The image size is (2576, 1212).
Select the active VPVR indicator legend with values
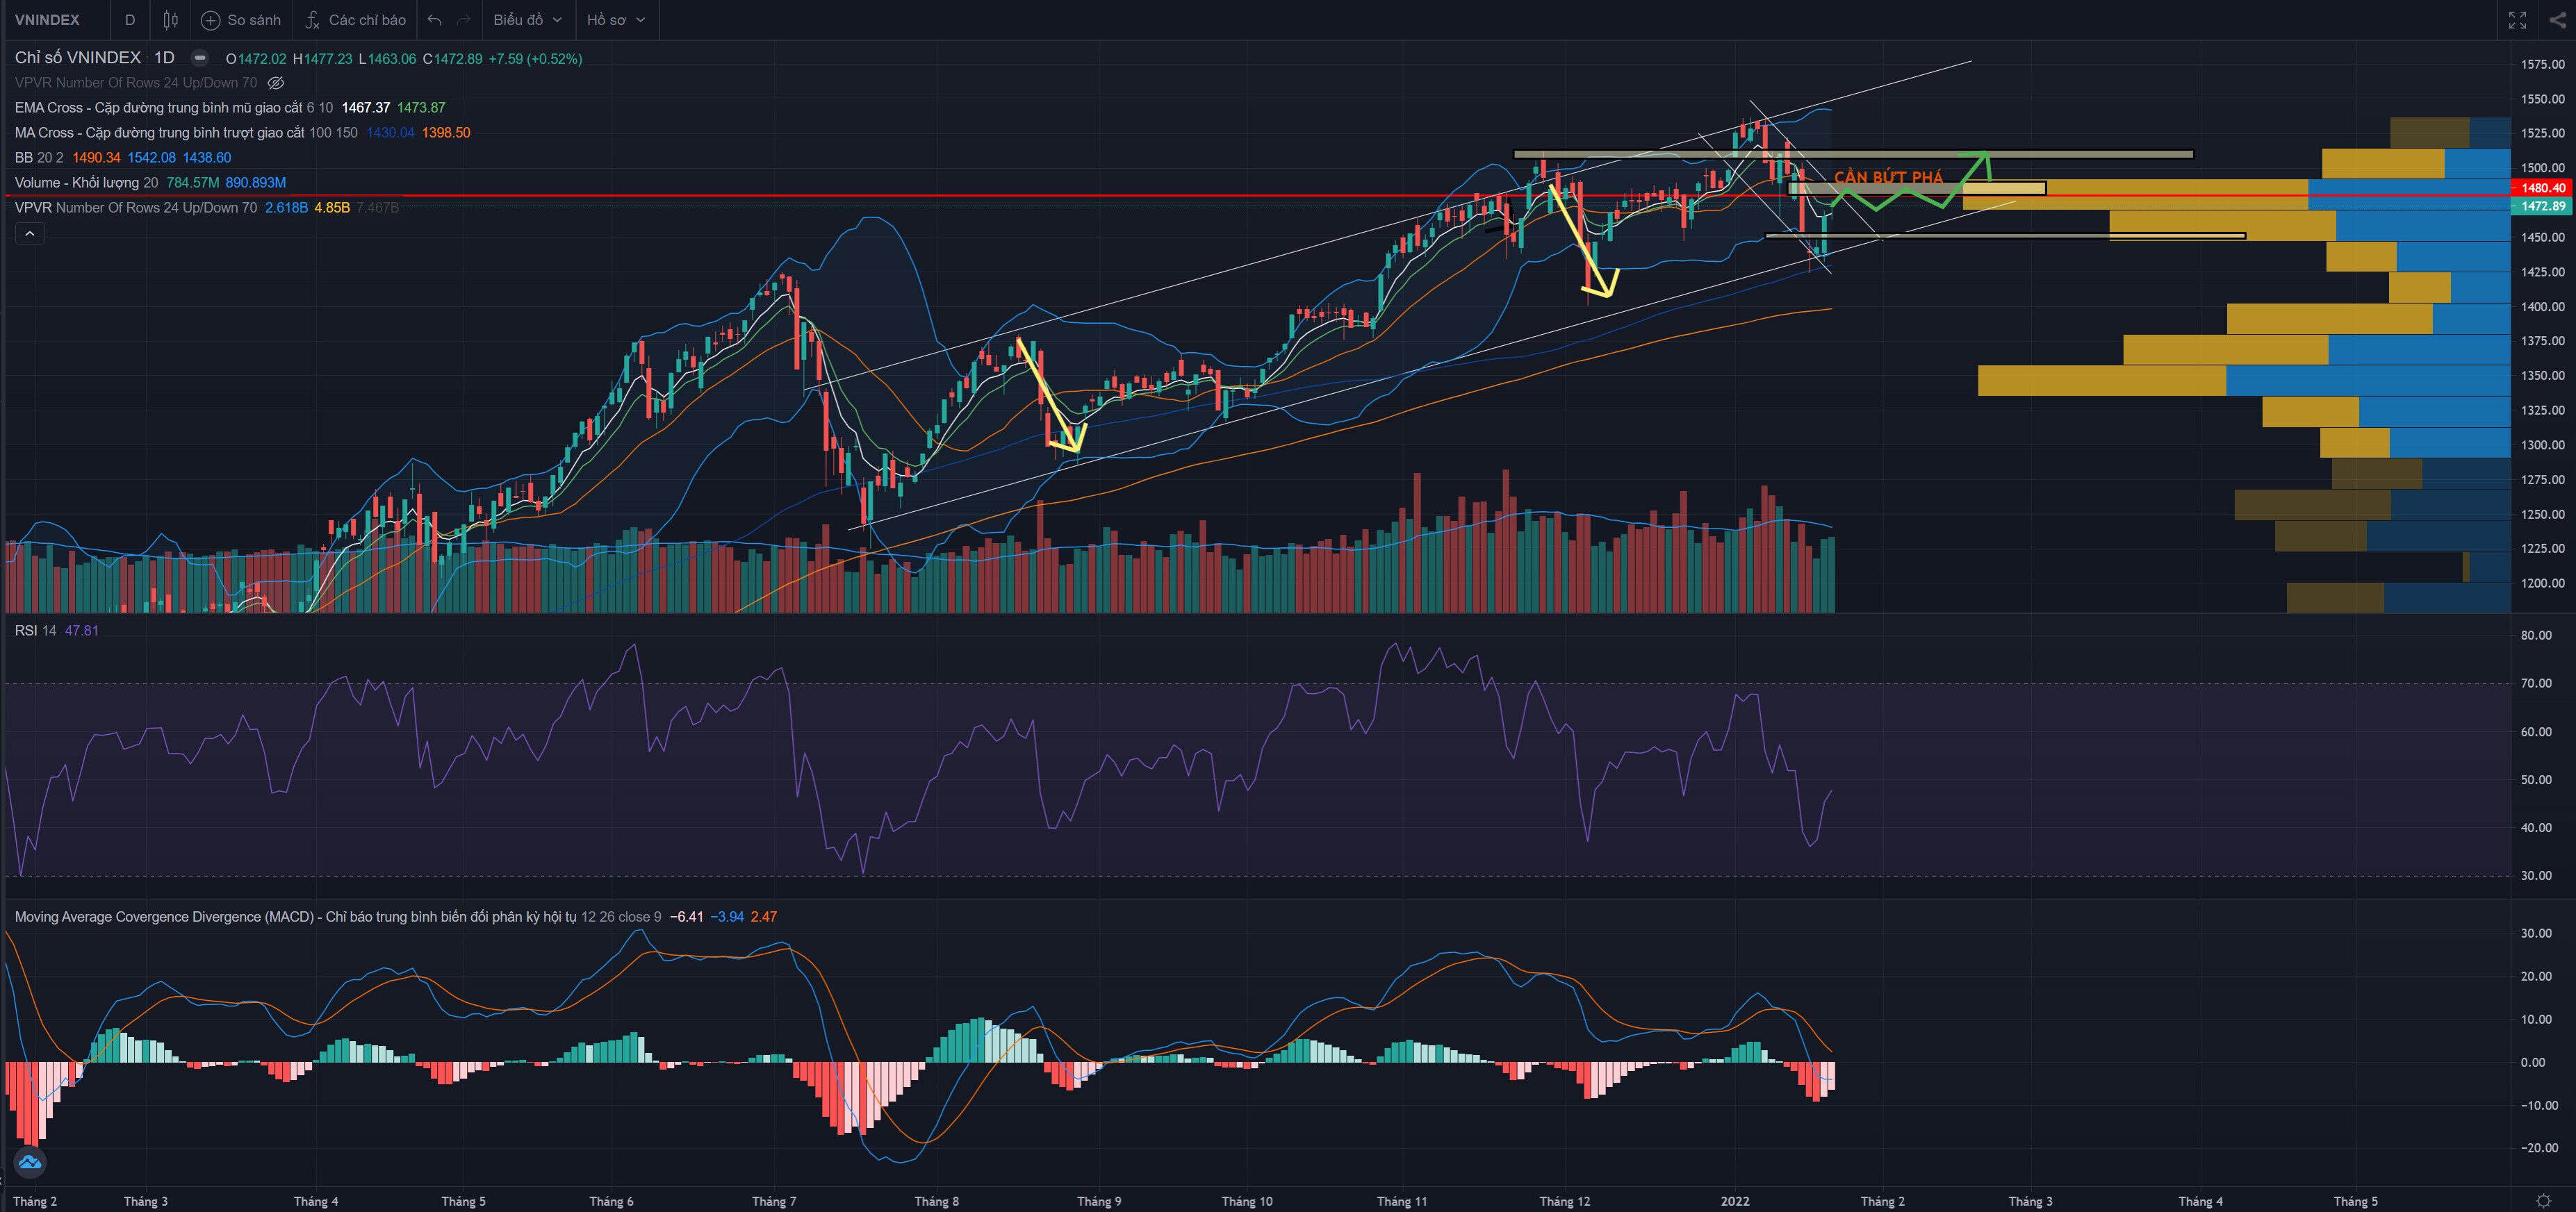(x=207, y=208)
